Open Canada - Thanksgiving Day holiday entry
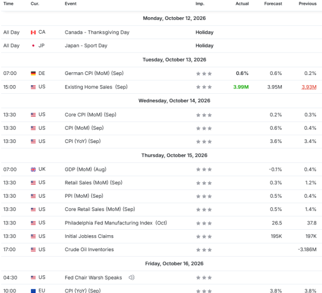Image resolution: width=322 pixels, height=293 pixels. point(97,32)
